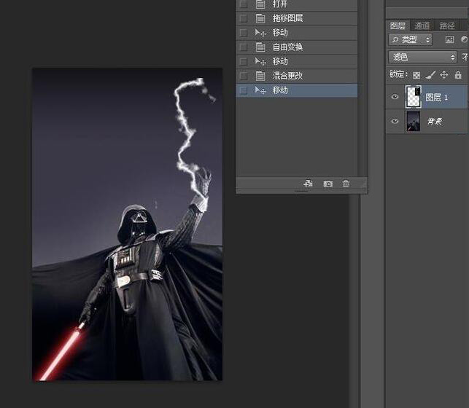This screenshot has height=408, width=469.
Task: Select the 混合更改 history state
Action: click(297, 76)
